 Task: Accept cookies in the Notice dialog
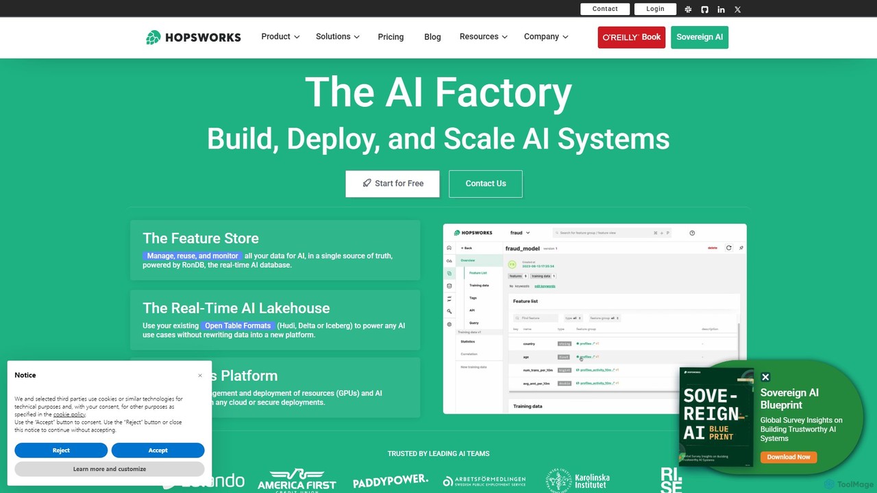pyautogui.click(x=158, y=451)
